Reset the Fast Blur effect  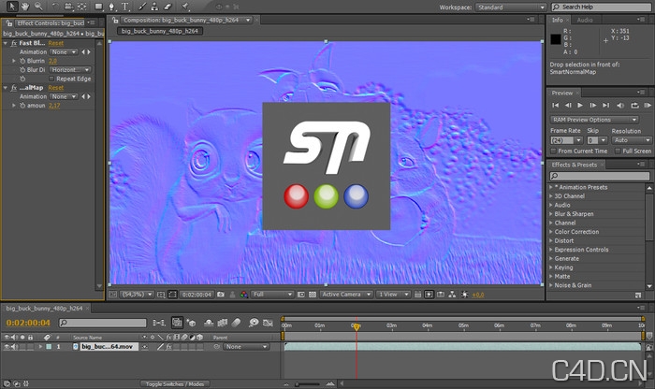coord(55,43)
